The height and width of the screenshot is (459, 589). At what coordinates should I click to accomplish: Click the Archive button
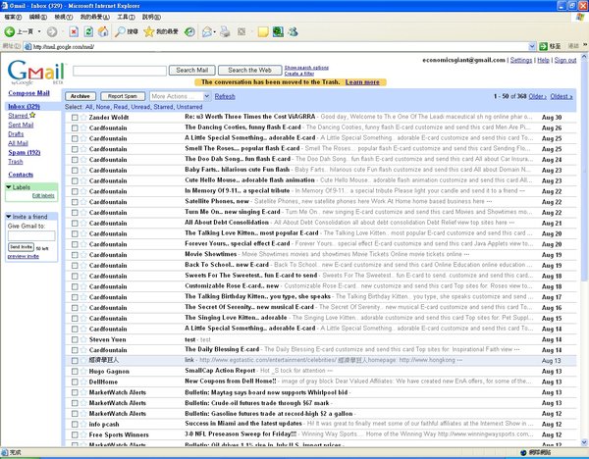(81, 96)
